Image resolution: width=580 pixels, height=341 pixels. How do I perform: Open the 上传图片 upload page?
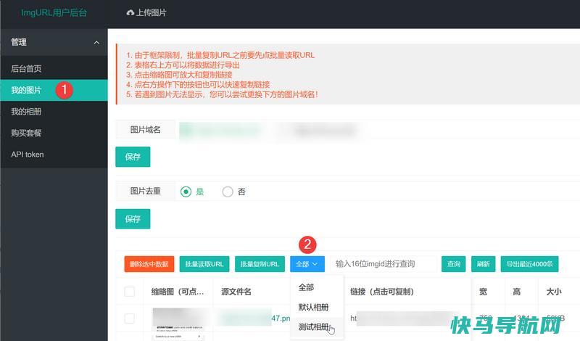tap(146, 13)
